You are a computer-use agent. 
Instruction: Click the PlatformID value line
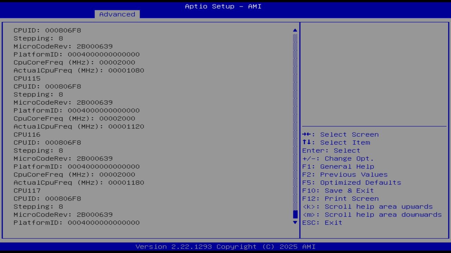76,54
